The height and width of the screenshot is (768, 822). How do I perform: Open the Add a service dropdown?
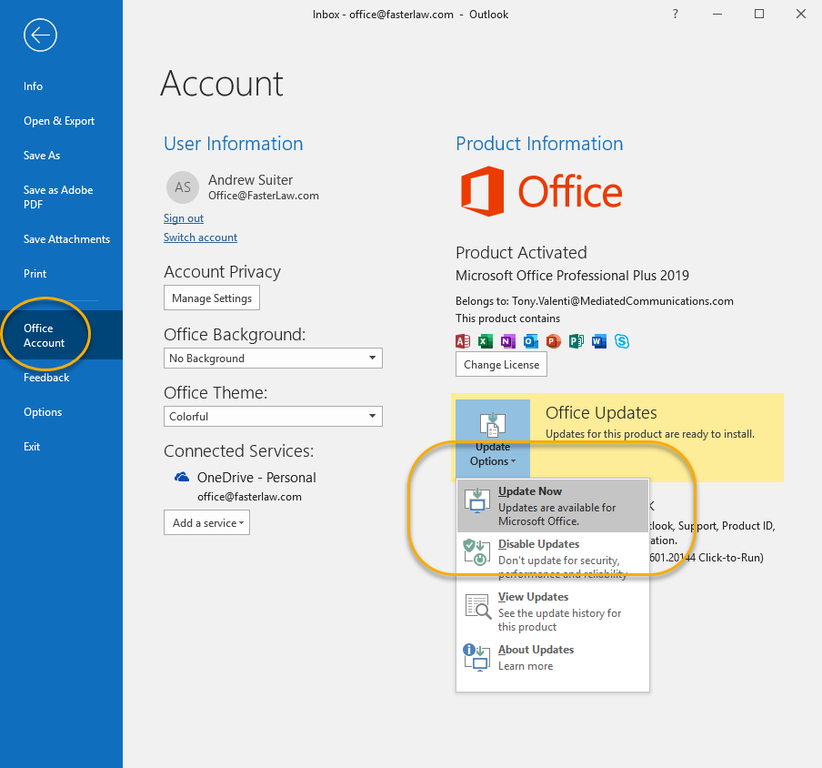[x=206, y=523]
